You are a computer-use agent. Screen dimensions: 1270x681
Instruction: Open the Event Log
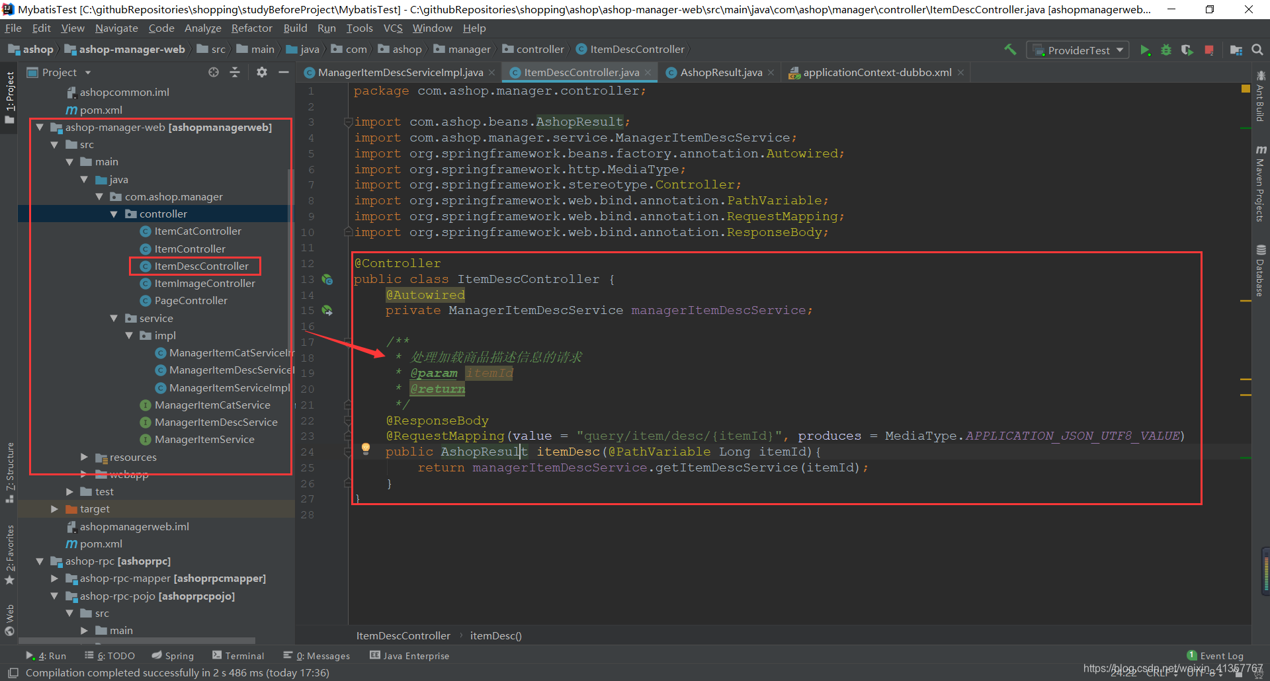coord(1216,656)
